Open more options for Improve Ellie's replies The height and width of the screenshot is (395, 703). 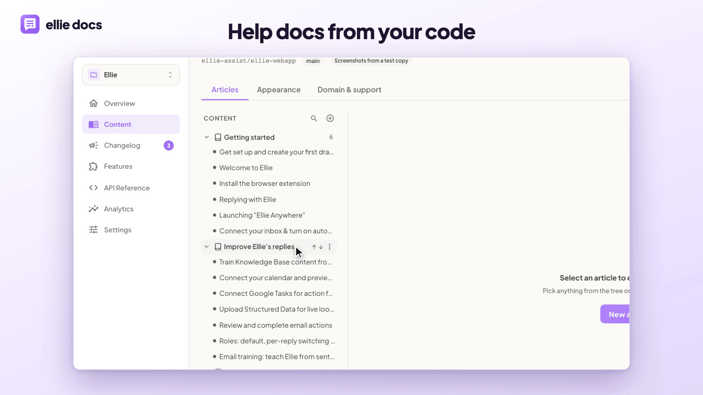(x=330, y=247)
